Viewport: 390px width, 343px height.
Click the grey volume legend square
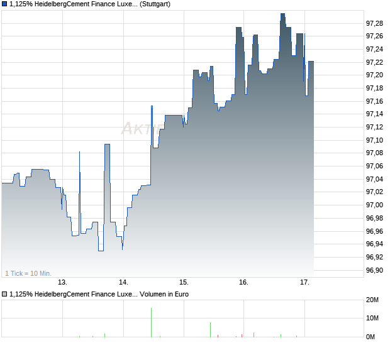point(4,295)
